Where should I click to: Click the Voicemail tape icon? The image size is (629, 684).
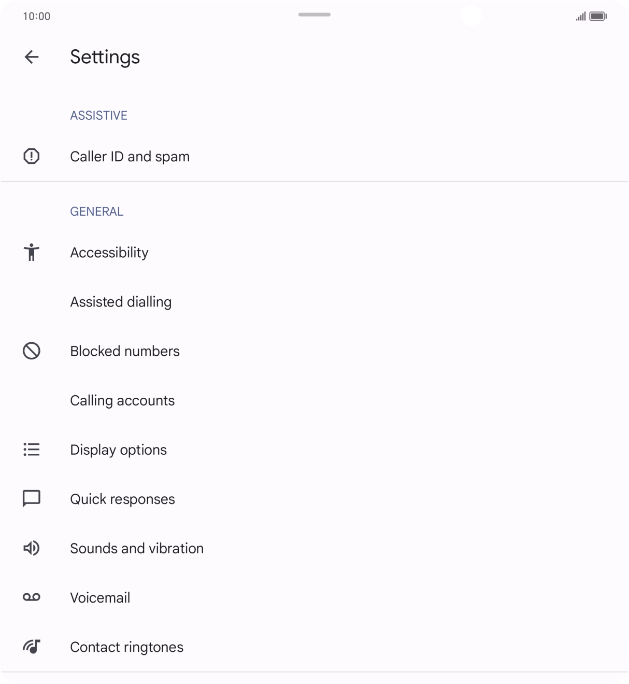[32, 597]
